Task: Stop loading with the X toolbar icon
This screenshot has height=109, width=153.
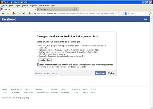Action: click(19, 13)
